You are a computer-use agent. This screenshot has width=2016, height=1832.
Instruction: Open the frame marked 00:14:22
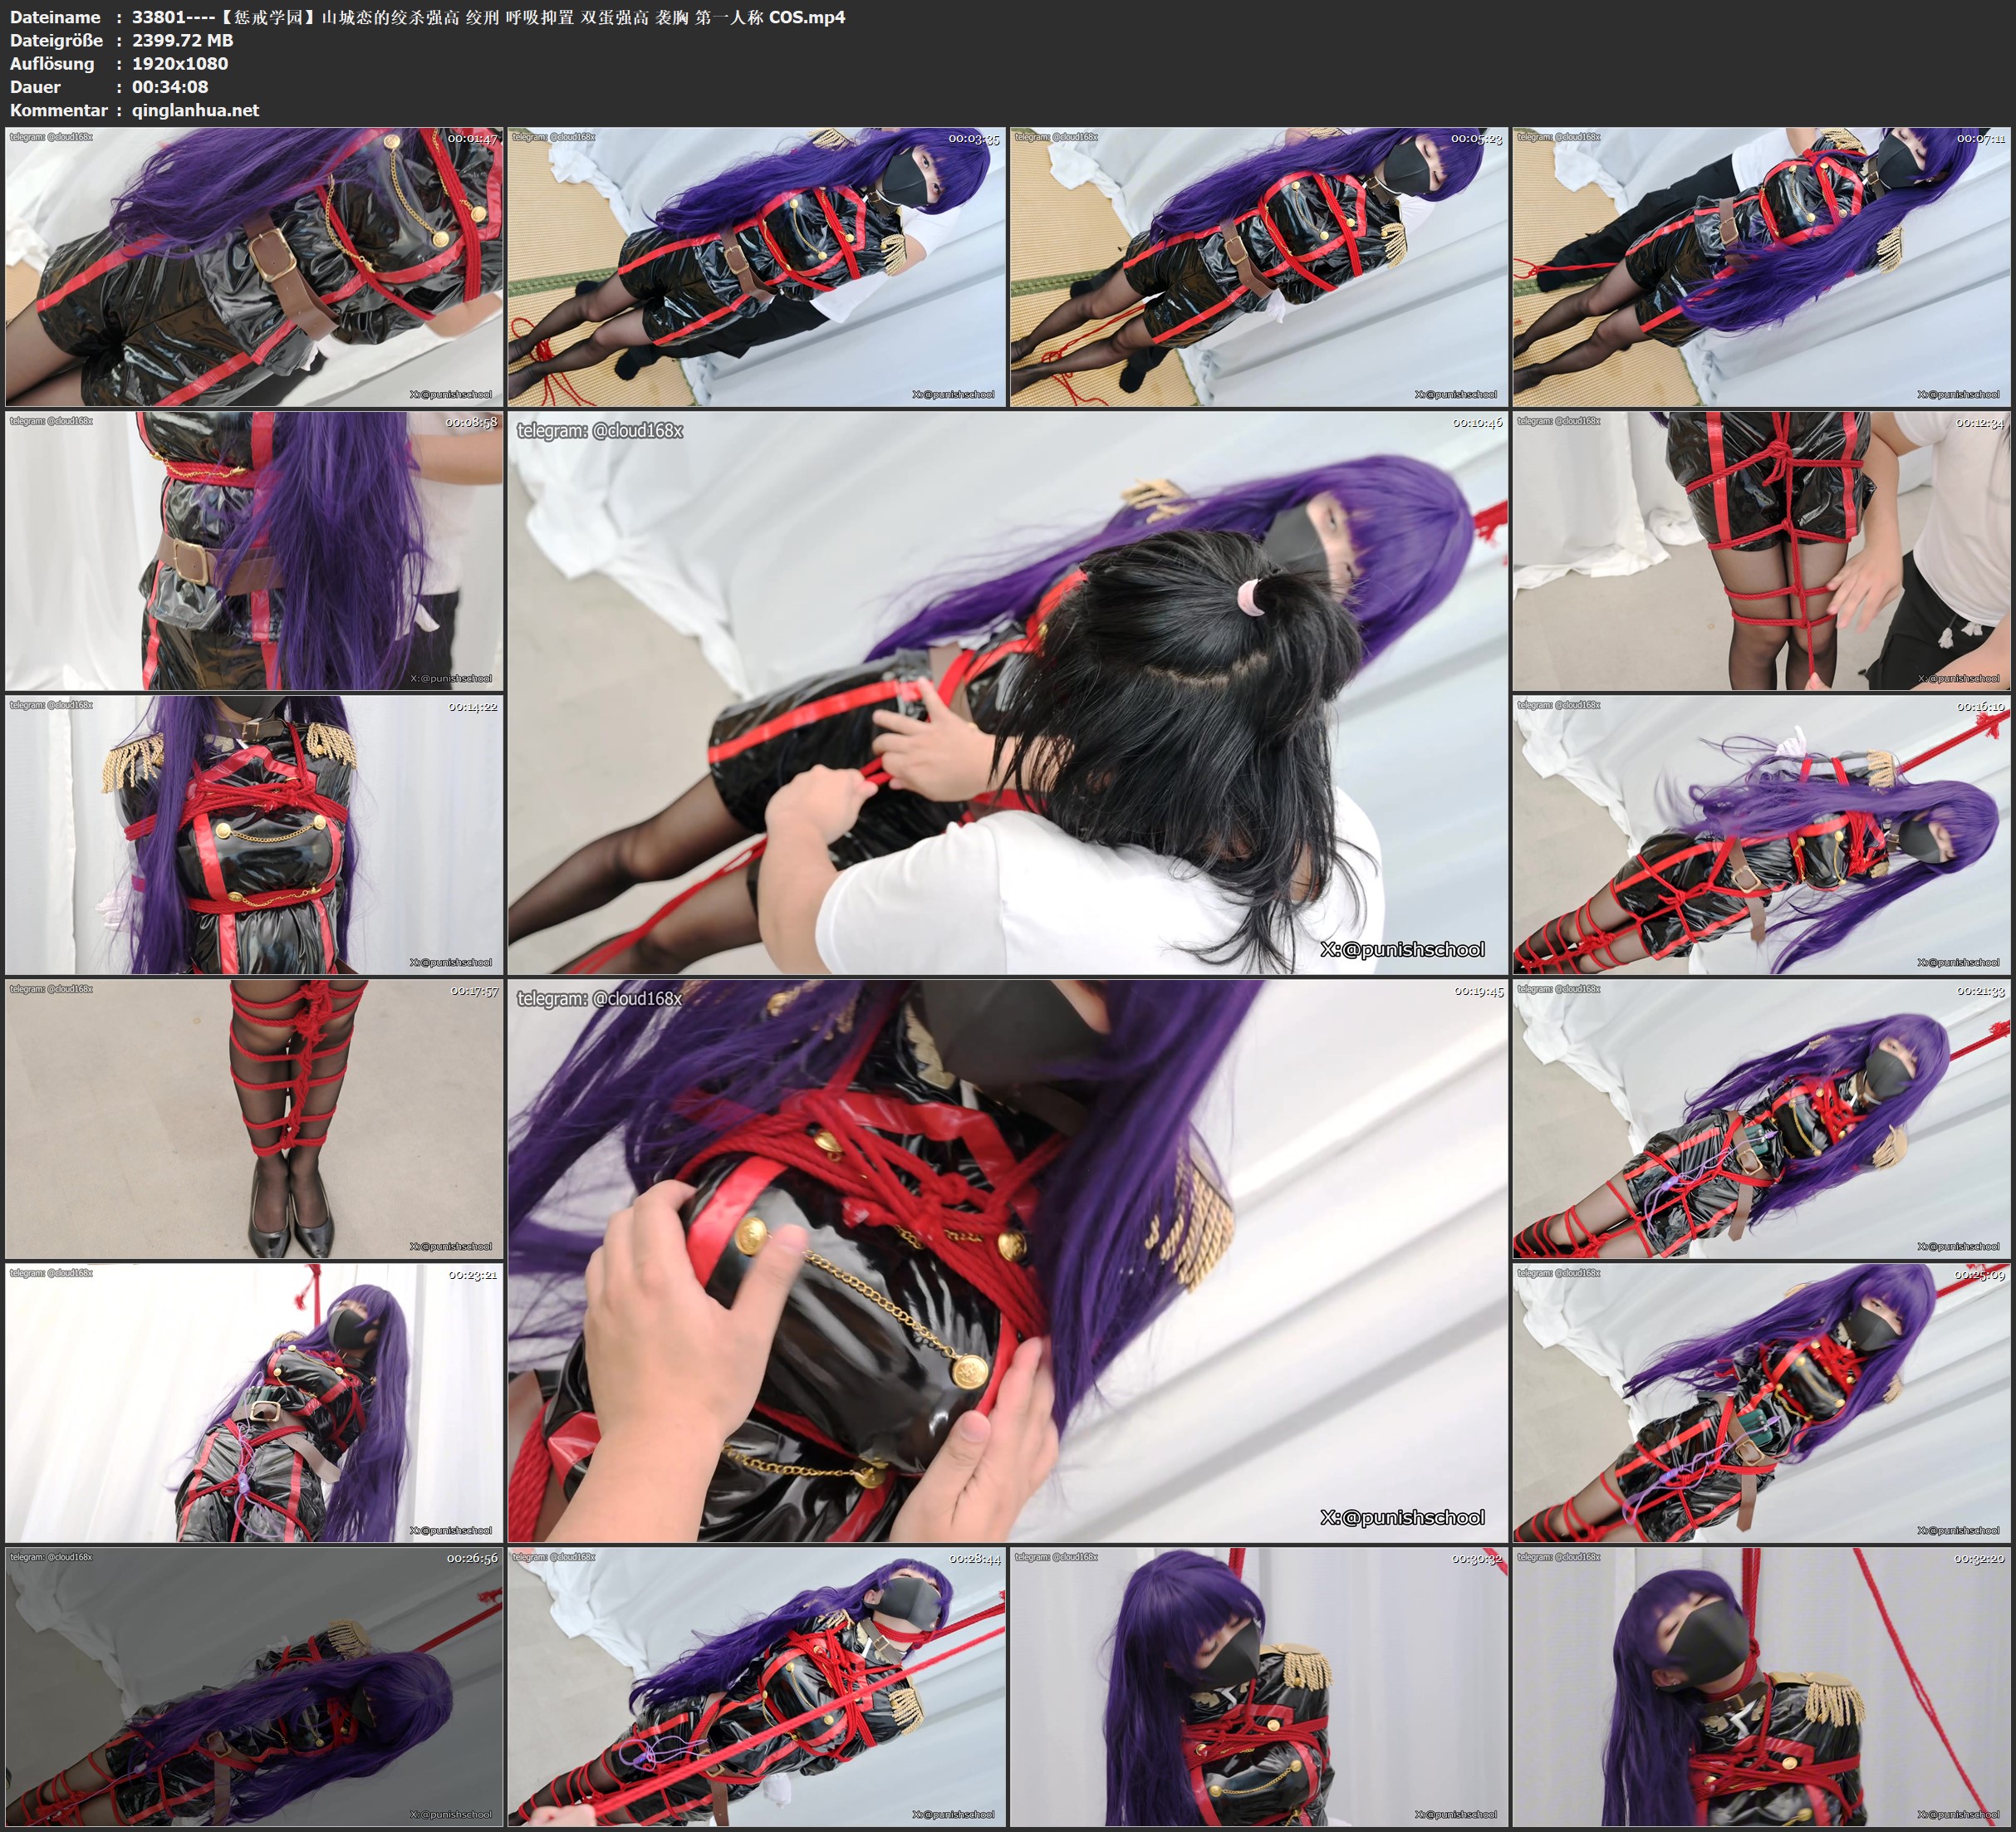(x=254, y=834)
